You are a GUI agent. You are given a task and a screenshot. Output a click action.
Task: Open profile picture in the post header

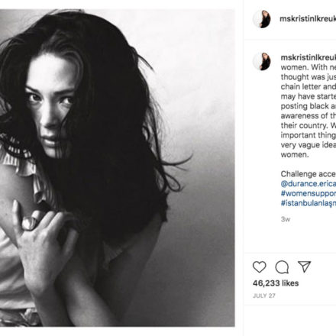tap(262, 19)
